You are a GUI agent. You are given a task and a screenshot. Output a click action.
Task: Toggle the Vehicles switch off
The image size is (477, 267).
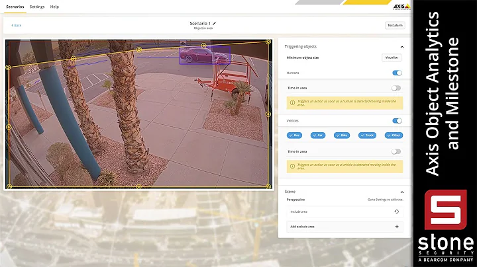click(x=397, y=121)
